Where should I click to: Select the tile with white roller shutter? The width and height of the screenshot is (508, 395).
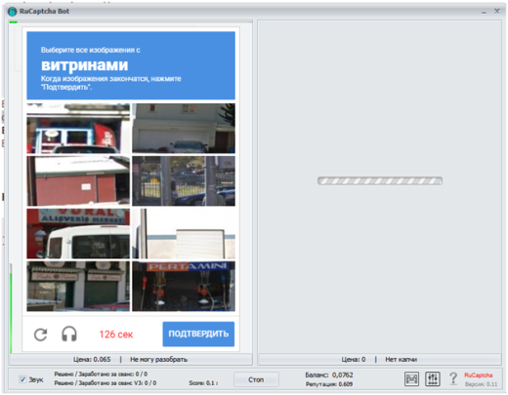(x=184, y=233)
